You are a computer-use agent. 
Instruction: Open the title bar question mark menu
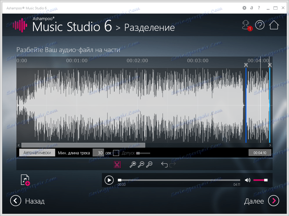tap(259, 8)
